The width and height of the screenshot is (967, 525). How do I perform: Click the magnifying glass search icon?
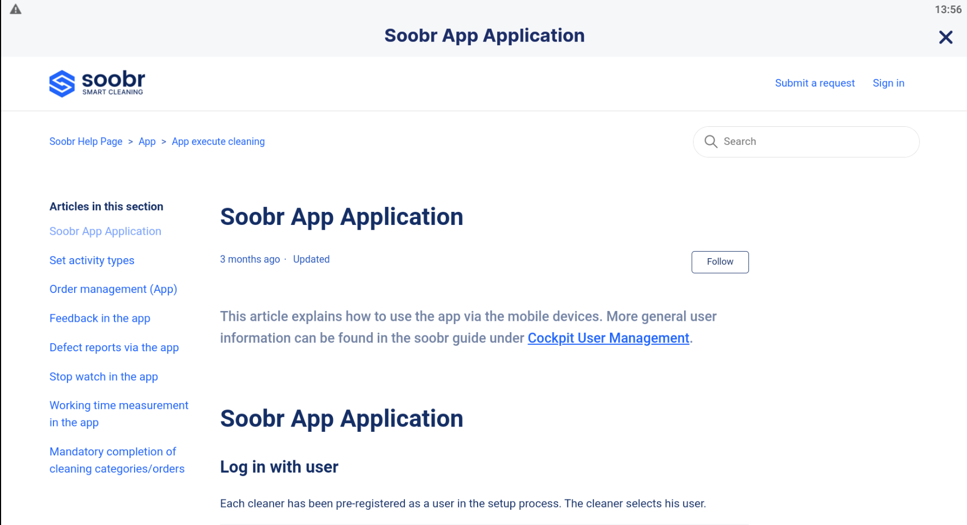[711, 142]
